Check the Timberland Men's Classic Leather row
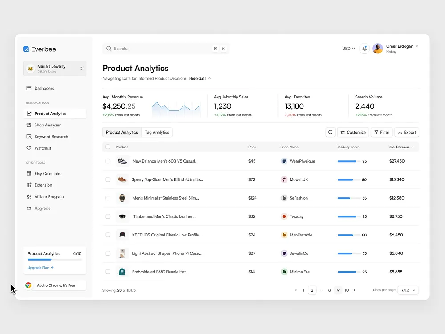Viewport: 445px width, 334px height. coord(108,216)
